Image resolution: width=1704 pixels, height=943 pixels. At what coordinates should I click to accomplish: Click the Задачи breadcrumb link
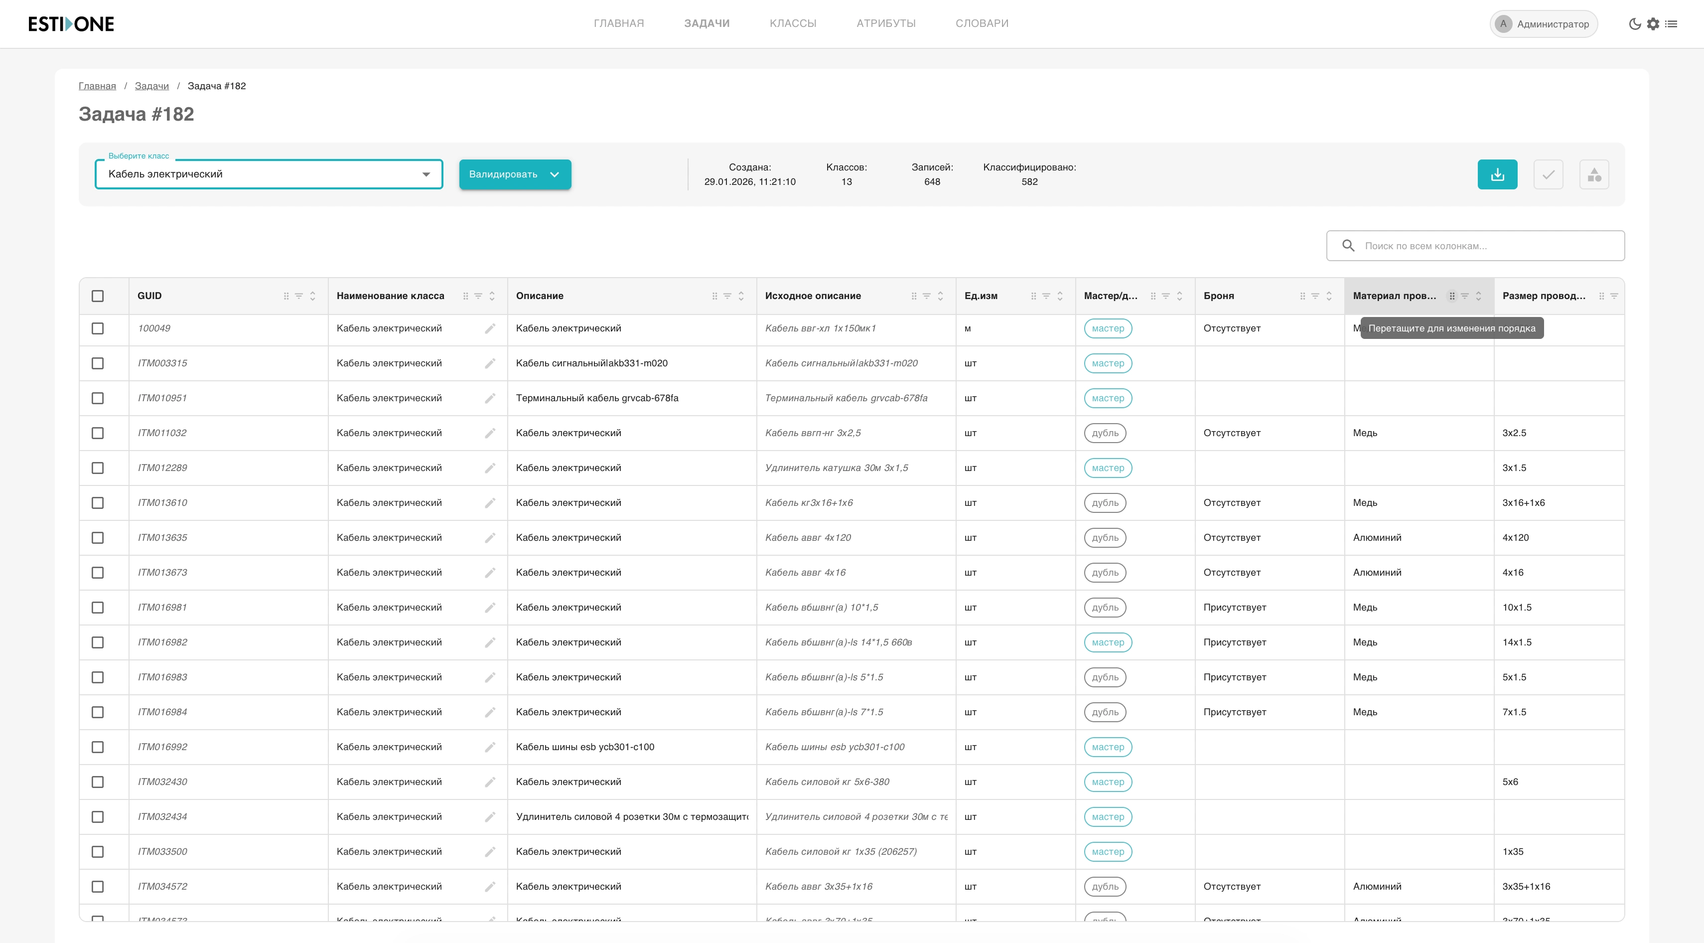coord(151,86)
